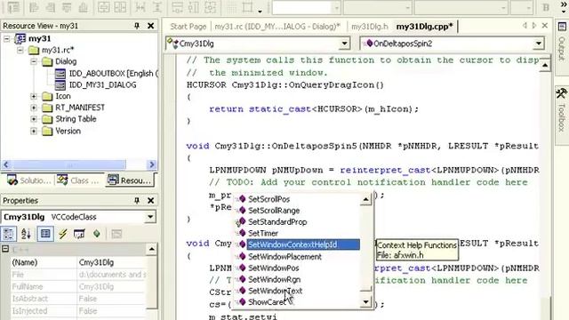The image size is (569, 320).
Task: Close the Properties panel
Action: coord(150,200)
